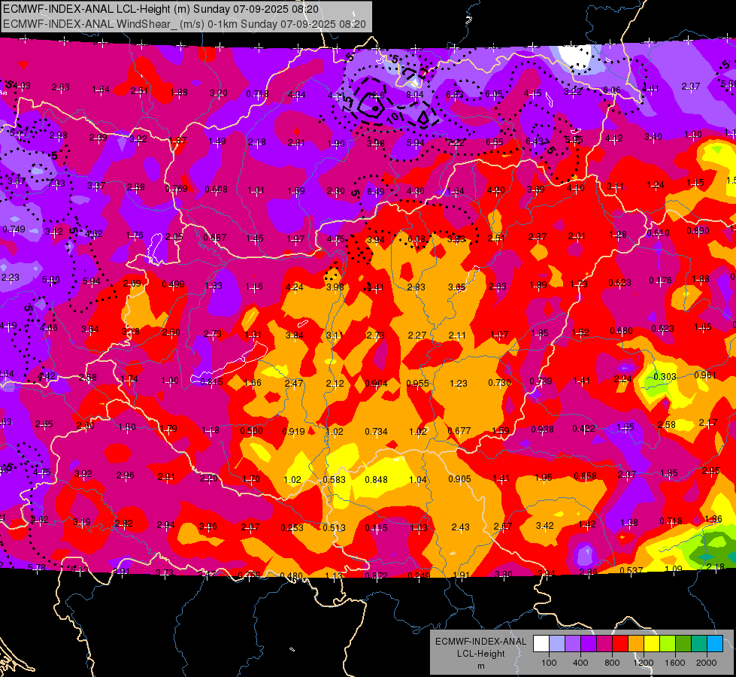Click the legend tick label 1200
Screen dimensions: 736x677
click(x=644, y=663)
